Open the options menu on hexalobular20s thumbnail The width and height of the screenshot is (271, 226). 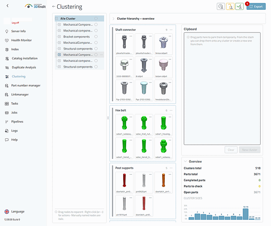coord(170,82)
